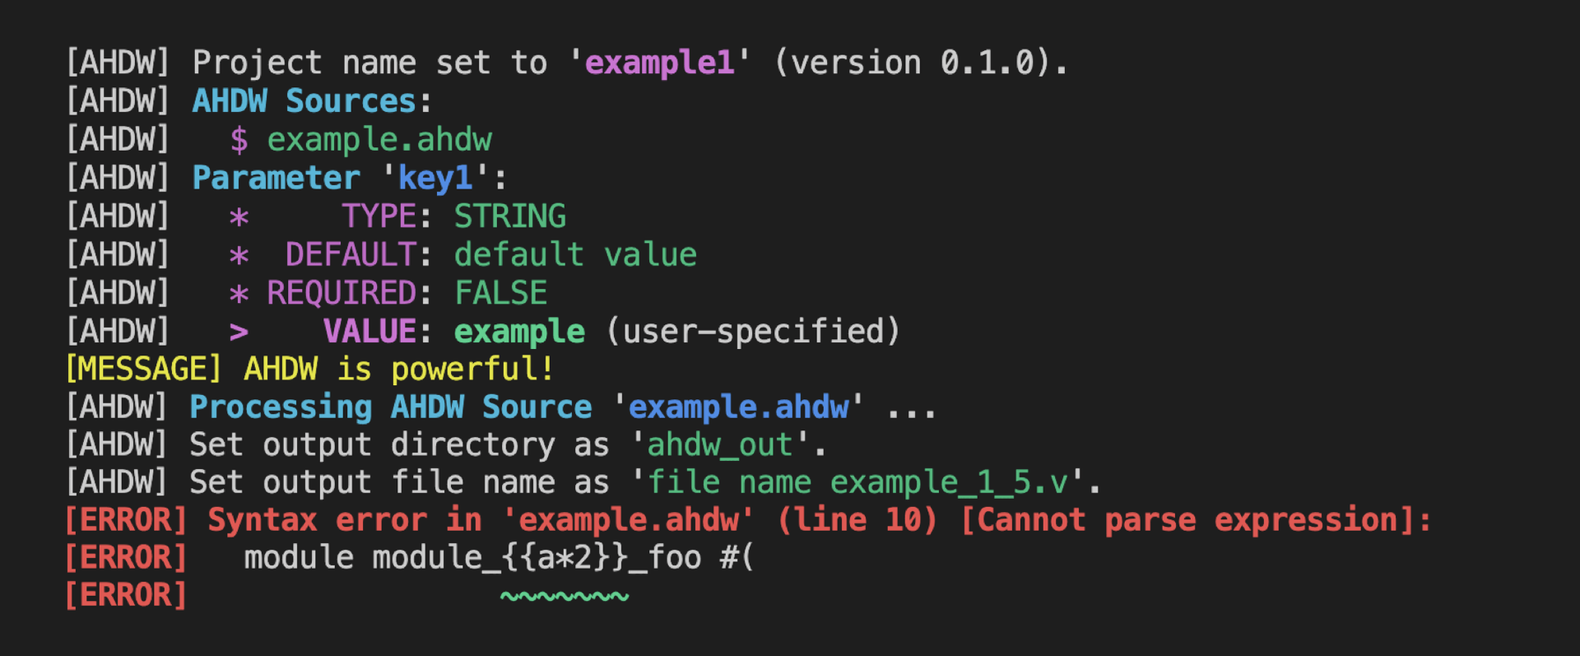
Task: Click the green squiggly underline error marker
Action: 565,596
